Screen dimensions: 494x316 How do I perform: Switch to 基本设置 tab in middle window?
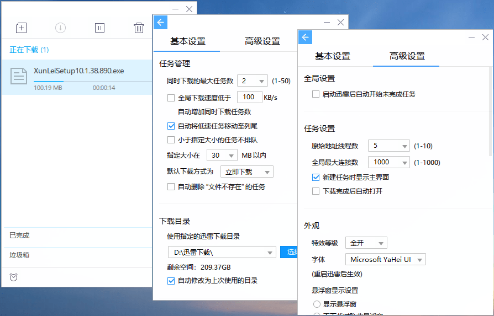pos(188,41)
